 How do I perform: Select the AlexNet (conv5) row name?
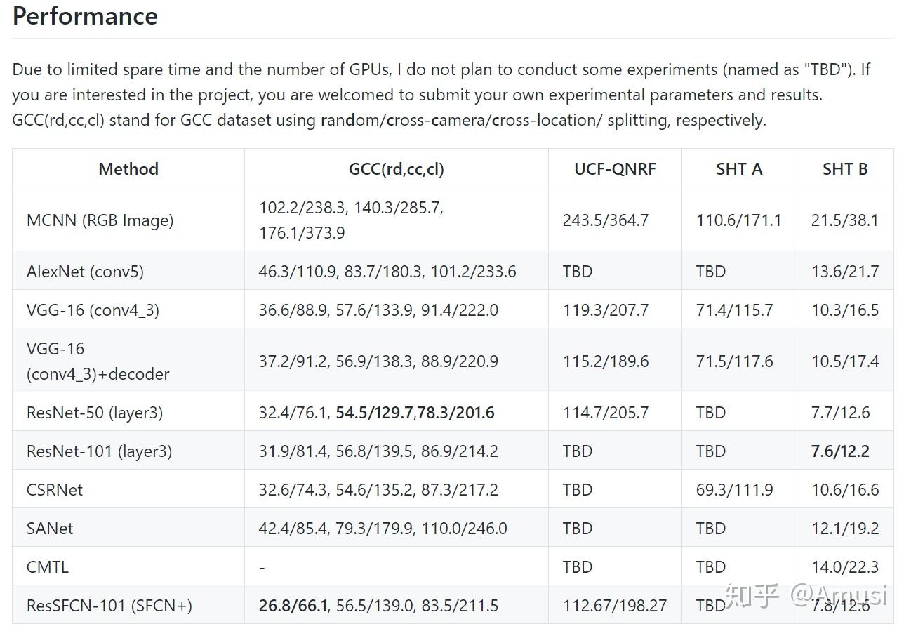(x=85, y=271)
